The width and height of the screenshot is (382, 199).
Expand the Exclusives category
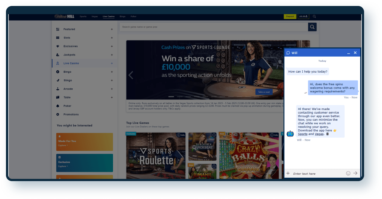[x=112, y=46]
